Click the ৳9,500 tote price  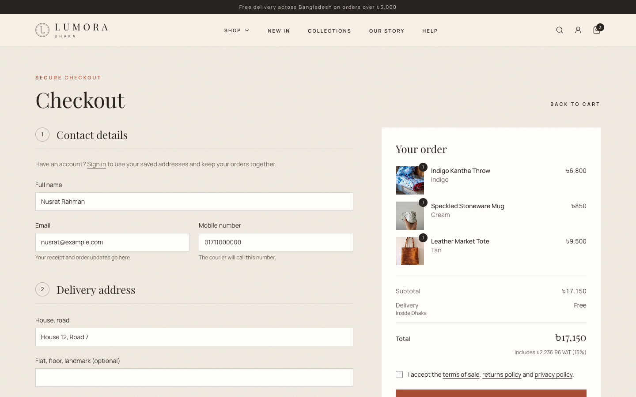point(576,241)
